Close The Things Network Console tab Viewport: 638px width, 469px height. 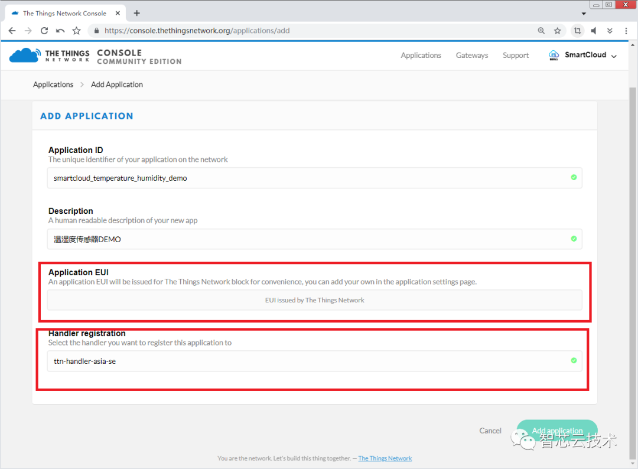click(118, 13)
